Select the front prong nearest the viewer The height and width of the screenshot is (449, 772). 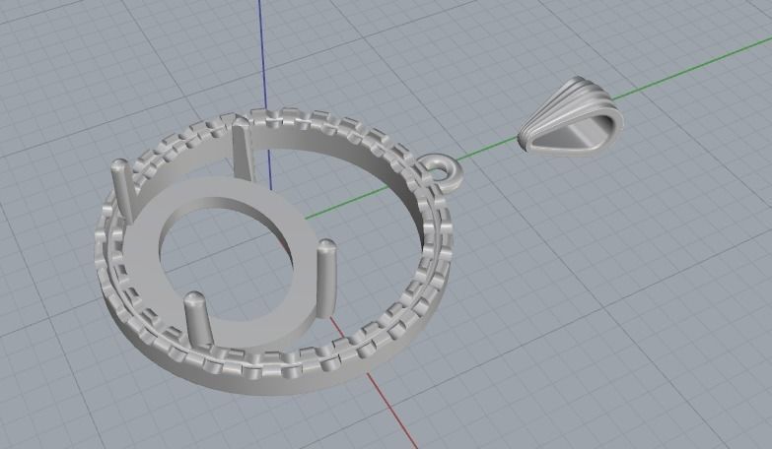198,319
